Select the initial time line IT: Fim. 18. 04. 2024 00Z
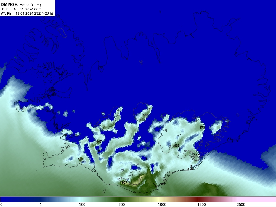The image size is (276, 207). (21, 9)
